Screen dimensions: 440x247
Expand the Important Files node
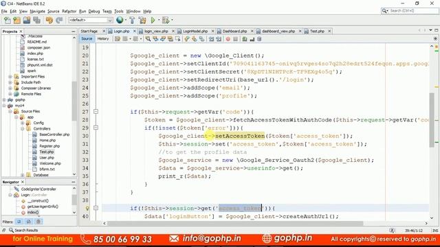coord(10,76)
